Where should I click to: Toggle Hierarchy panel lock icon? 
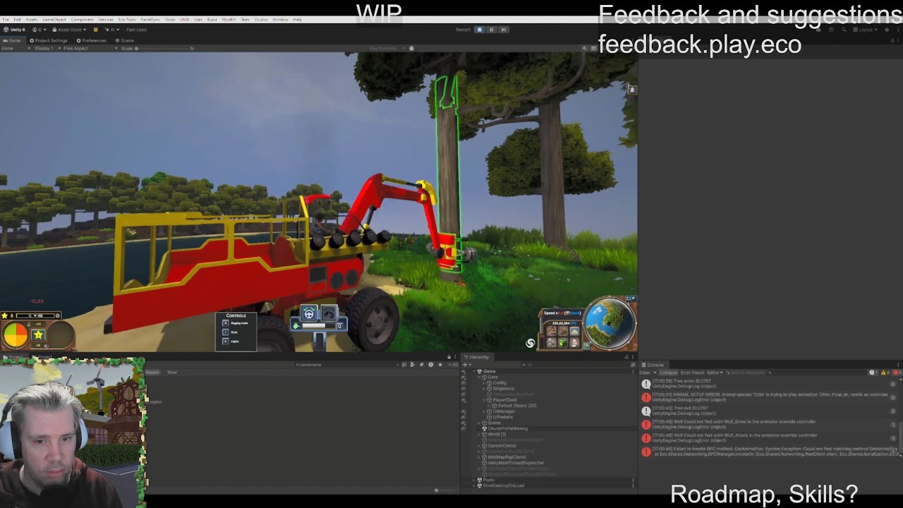[626, 357]
